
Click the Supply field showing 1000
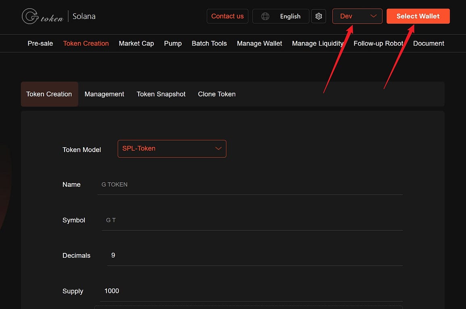pos(250,291)
